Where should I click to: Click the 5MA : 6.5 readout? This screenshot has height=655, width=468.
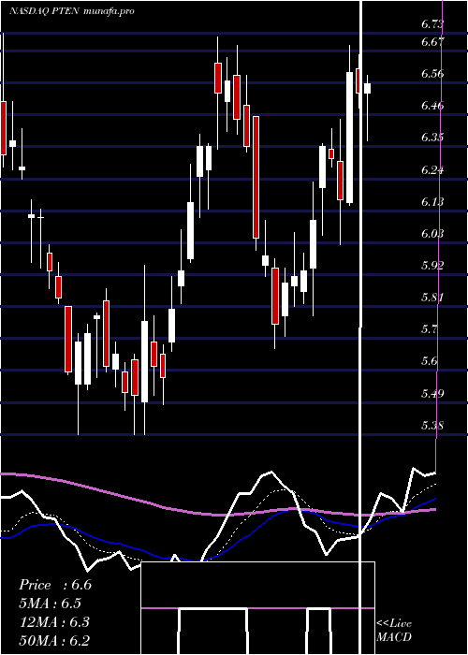tap(51, 604)
